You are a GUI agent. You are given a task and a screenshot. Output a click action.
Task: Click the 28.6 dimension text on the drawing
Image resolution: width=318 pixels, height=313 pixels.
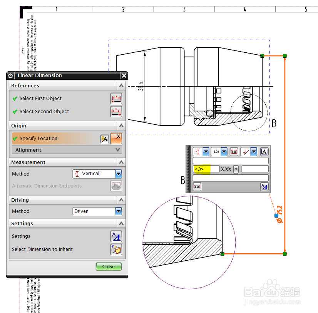[x=141, y=86]
